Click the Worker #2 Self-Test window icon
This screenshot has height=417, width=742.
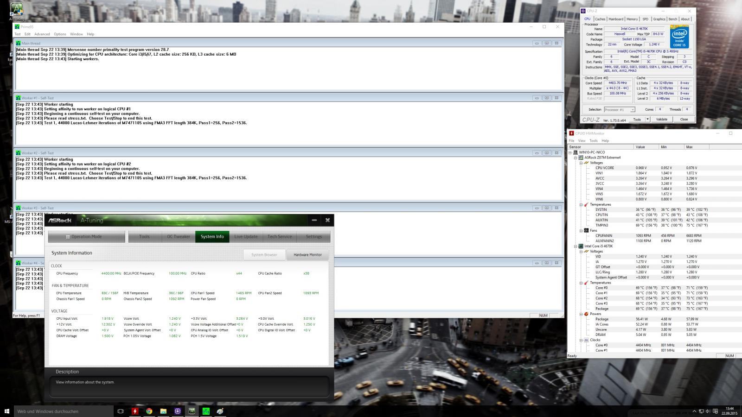19,153
